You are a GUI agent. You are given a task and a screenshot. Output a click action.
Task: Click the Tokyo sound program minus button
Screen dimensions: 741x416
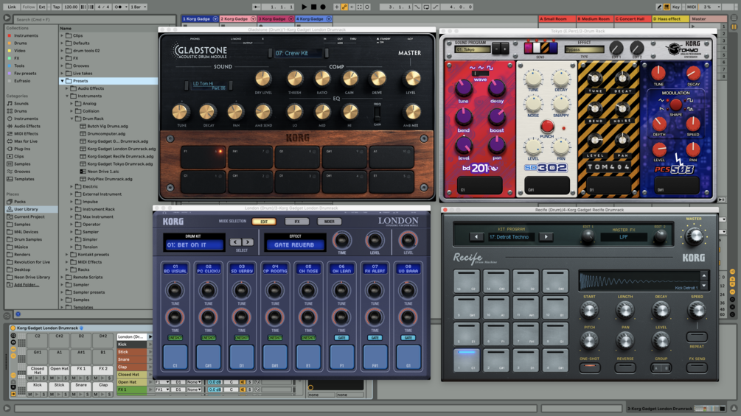[496, 48]
